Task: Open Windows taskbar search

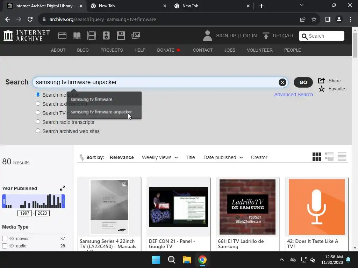Action: 171,260
